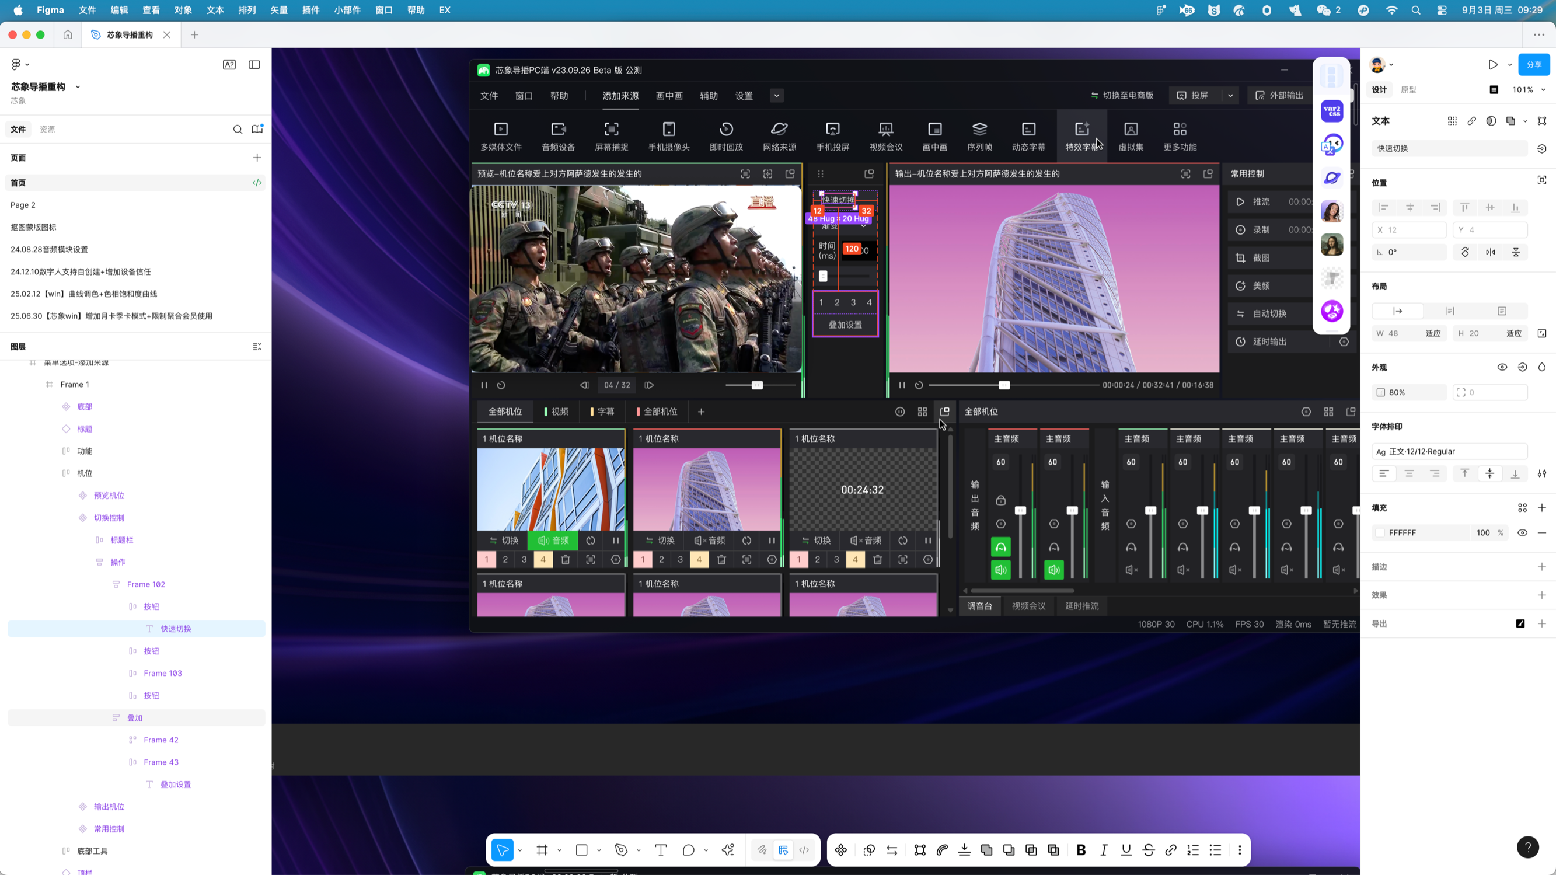Add an export setting
Viewport: 1556px width, 875px height.
pos(1541,623)
